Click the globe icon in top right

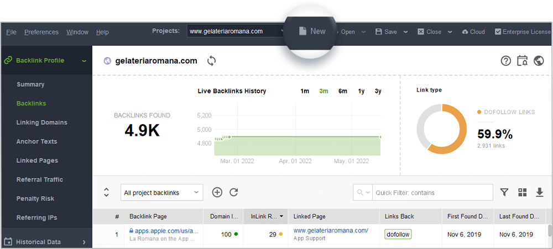point(539,61)
